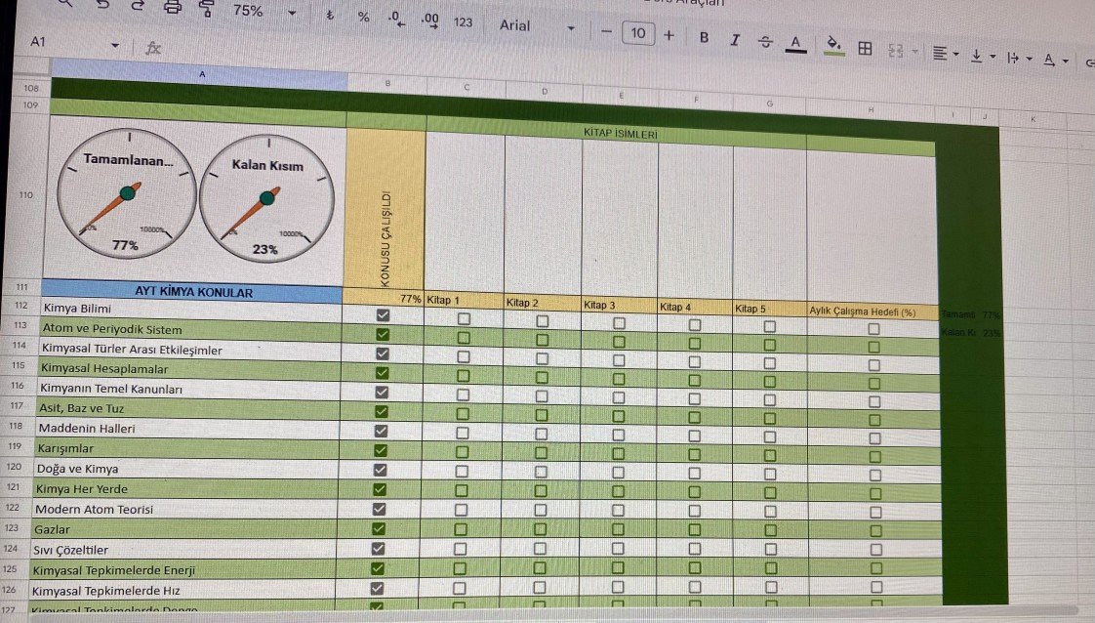This screenshot has height=623, width=1095.
Task: Click the font size input field
Action: tap(637, 33)
